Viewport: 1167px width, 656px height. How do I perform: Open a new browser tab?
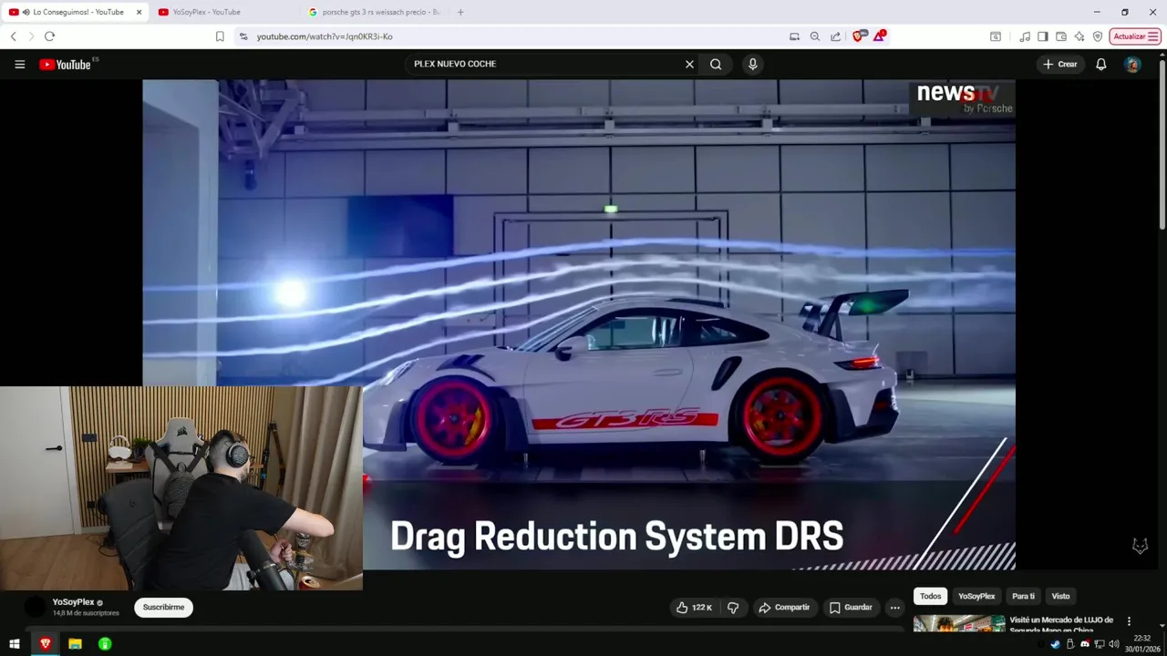pos(460,12)
